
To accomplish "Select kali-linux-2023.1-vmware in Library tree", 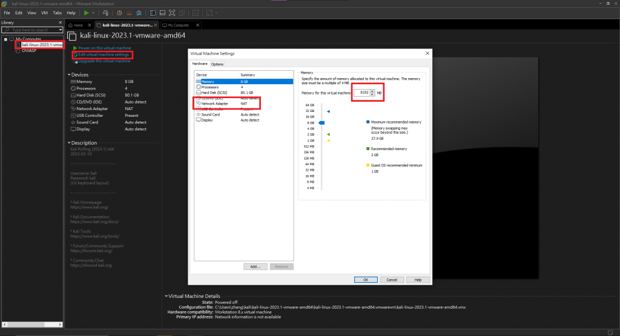I will coord(42,45).
